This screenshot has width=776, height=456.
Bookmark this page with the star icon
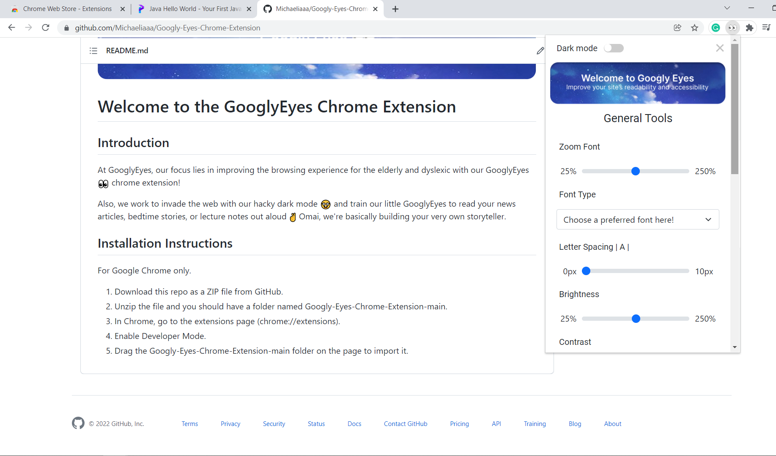pos(694,27)
